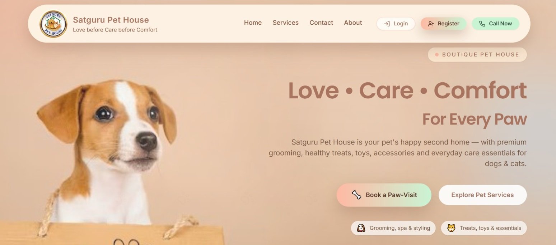Click the bone icon on Book a Paw-Visit

(x=356, y=195)
